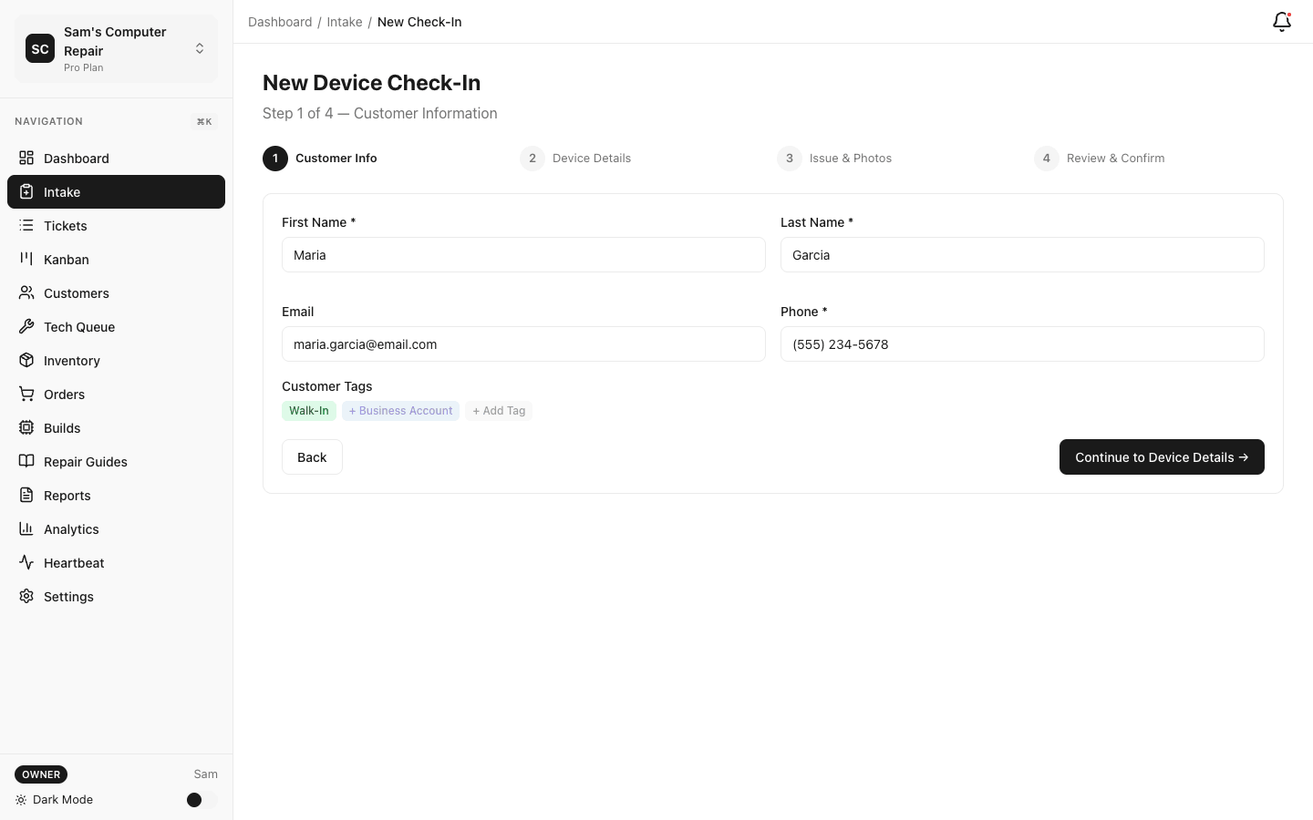Switch to Dashboard via breadcrumb

pyautogui.click(x=280, y=21)
